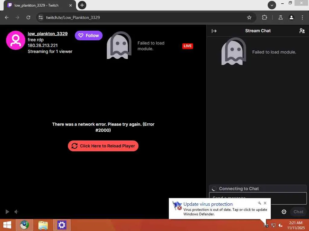The height and width of the screenshot is (231, 309).
Task: Open notification options wrench icon
Action: pyautogui.click(x=259, y=203)
